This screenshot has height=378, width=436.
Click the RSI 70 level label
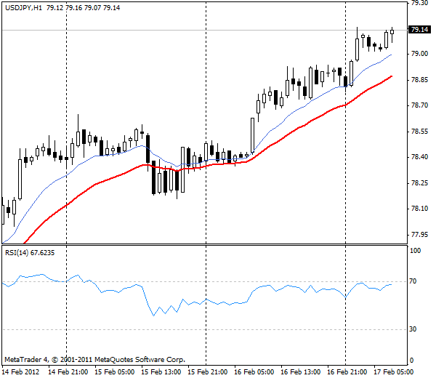pyautogui.click(x=413, y=281)
